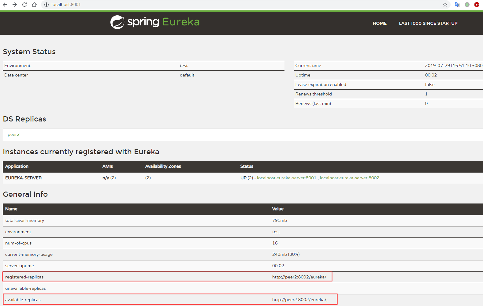
Task: Click the General Info heading
Action: click(25, 194)
